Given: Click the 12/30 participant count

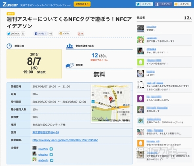Looking at the screenshot, I should pos(99,55).
